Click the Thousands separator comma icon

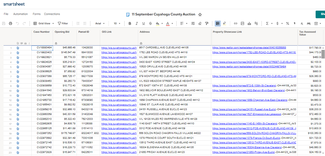point(294,23)
